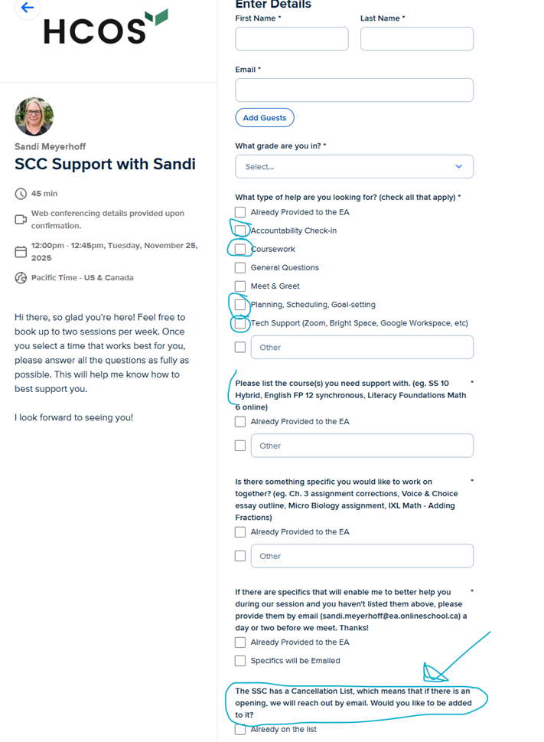544x742 pixels.
Task: Tick the Coursework checkbox
Action: (x=240, y=249)
